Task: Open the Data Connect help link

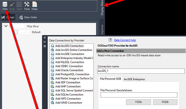Action: click(125, 40)
